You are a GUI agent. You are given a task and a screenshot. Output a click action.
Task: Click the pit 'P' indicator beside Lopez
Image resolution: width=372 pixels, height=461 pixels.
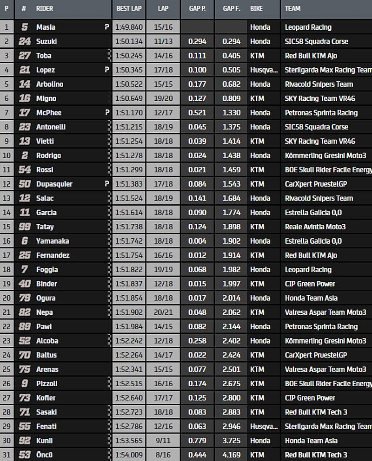tap(107, 70)
